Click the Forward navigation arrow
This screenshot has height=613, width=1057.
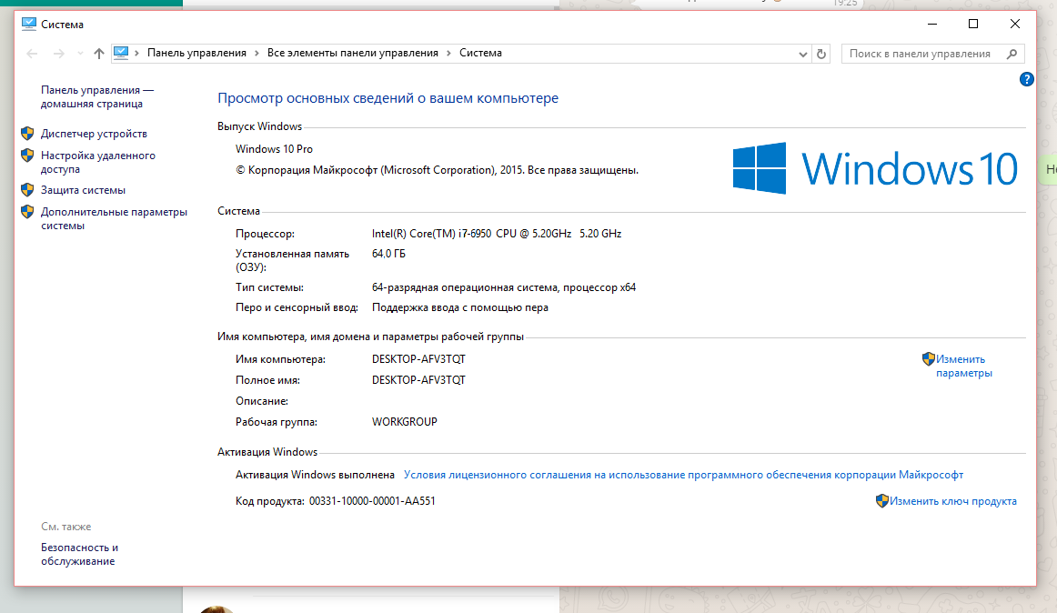point(58,54)
